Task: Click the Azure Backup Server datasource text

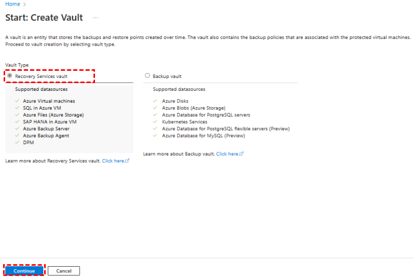Action: click(x=46, y=129)
